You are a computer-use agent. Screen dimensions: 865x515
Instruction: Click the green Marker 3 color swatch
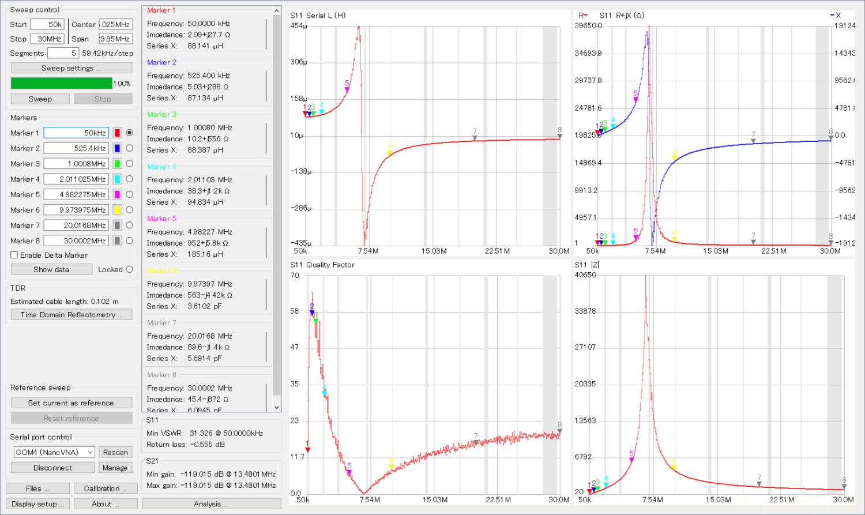[x=117, y=164]
